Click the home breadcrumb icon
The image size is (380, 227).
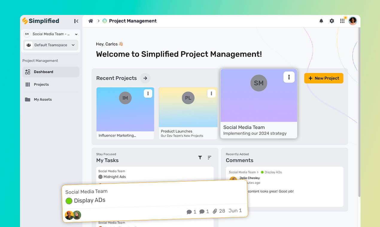click(91, 21)
